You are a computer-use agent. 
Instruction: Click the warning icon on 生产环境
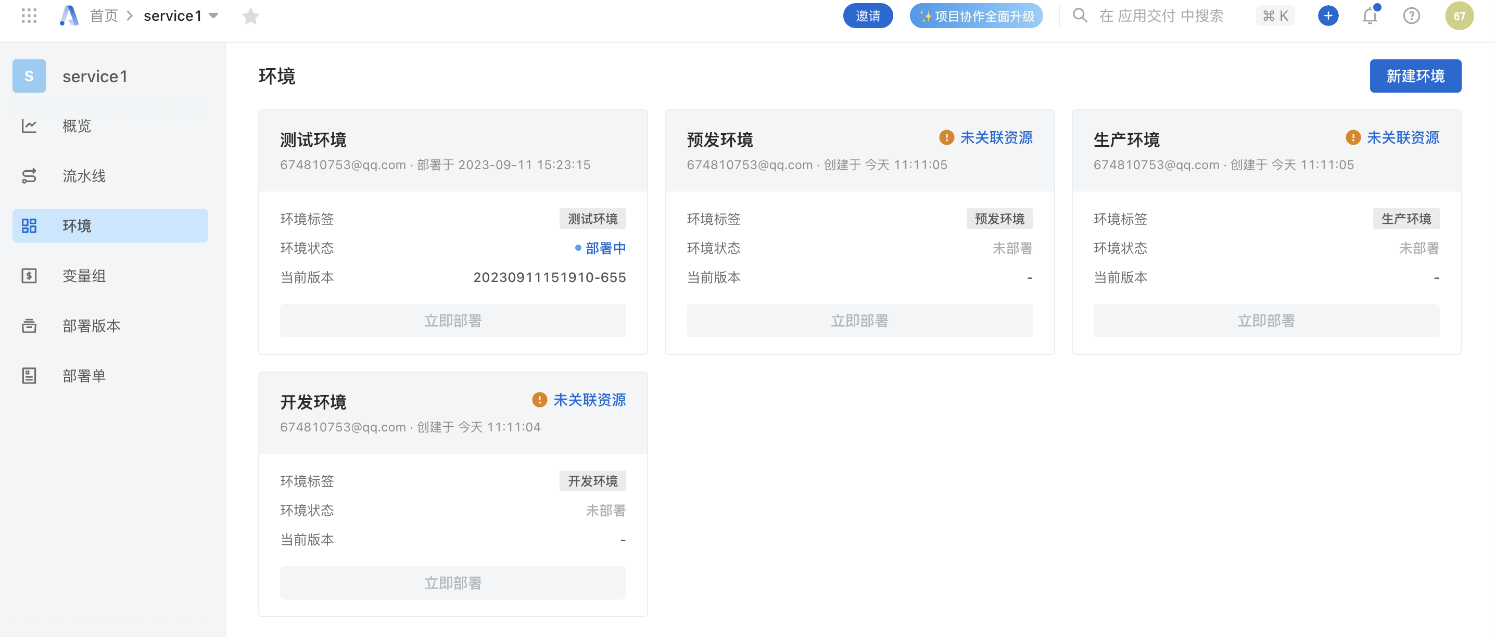tap(1353, 137)
